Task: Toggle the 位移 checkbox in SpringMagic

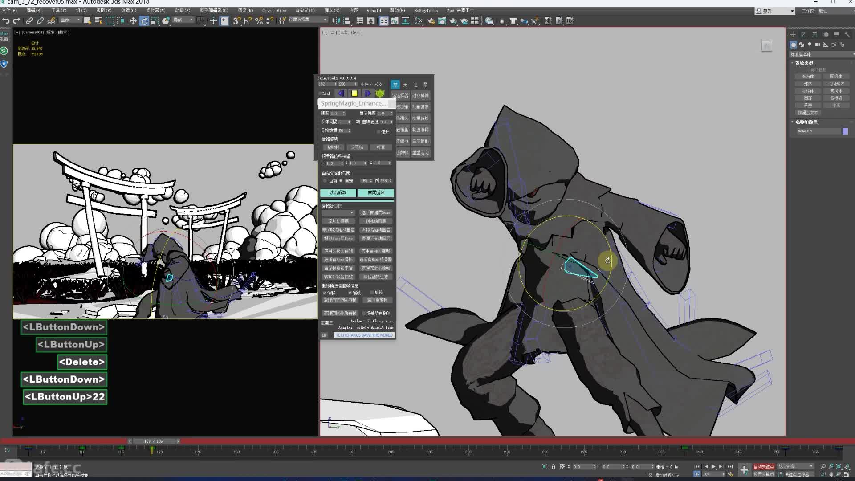Action: click(325, 293)
